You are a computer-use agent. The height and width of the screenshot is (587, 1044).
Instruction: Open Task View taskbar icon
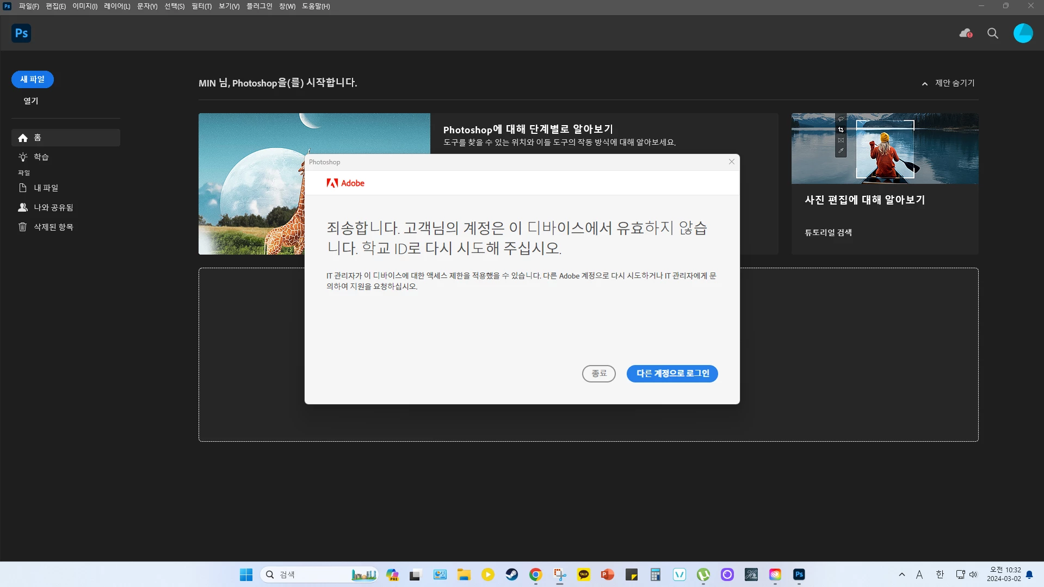[416, 574]
